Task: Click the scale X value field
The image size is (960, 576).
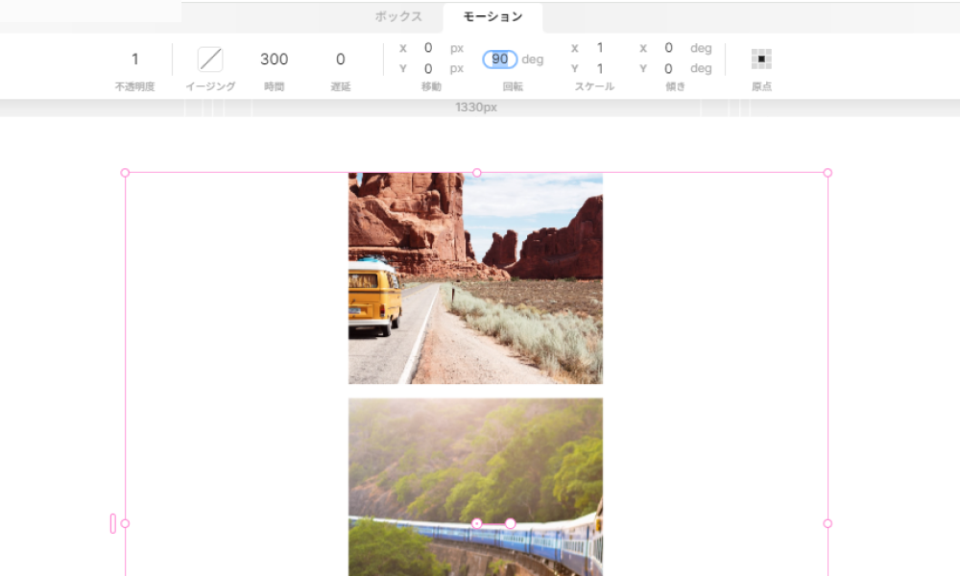Action: (x=600, y=48)
